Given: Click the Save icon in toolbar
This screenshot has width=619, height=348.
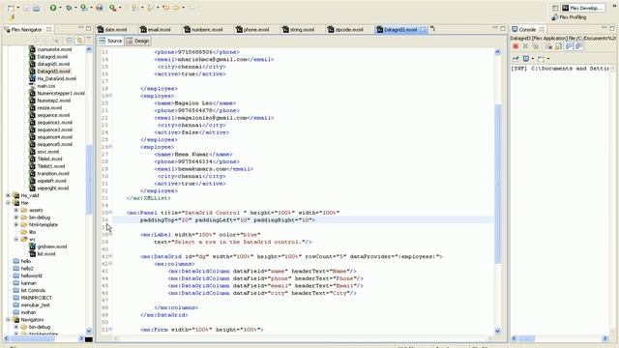Looking at the screenshot, I should tap(26, 8).
